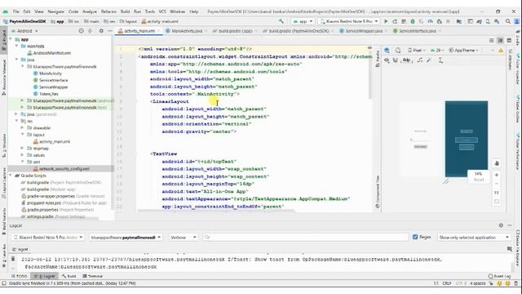Toggle the Regex checkbox in Logcat
The width and height of the screenshot is (522, 294).
[x=415, y=237]
